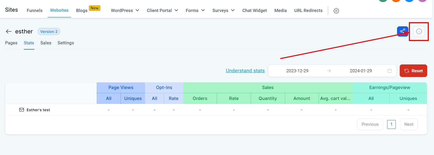The width and height of the screenshot is (434, 155).
Task: Open the Blogs tab
Action: click(82, 10)
